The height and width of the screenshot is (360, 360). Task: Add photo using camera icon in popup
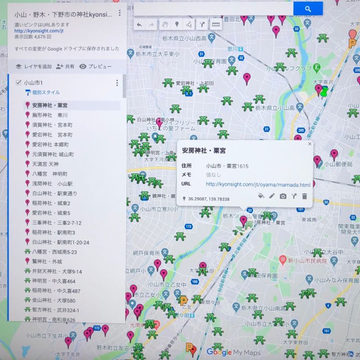pyautogui.click(x=283, y=196)
